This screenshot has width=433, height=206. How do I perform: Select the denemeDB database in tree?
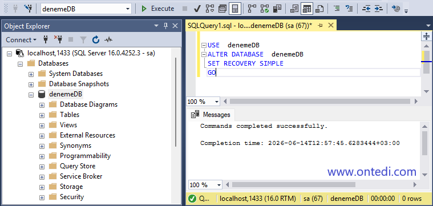click(x=66, y=94)
